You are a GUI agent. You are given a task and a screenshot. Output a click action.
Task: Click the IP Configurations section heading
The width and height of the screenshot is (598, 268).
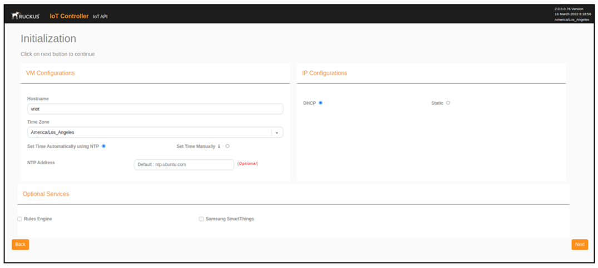click(x=324, y=73)
